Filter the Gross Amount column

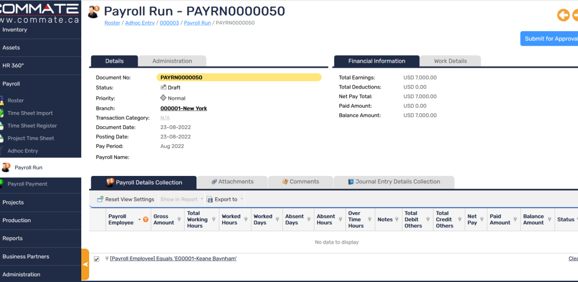point(179,219)
